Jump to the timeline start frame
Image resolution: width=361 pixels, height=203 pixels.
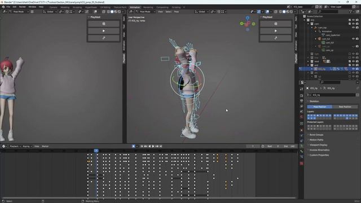pyautogui.click(x=142, y=147)
